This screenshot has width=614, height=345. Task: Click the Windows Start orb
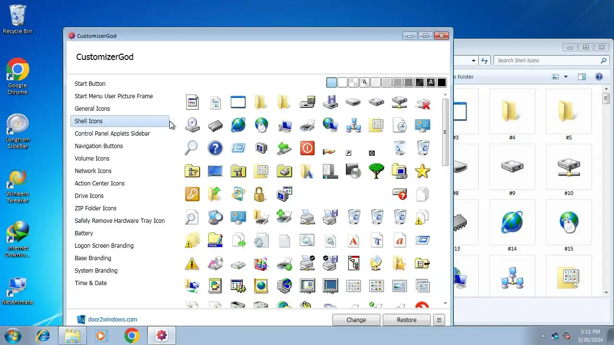[13, 335]
